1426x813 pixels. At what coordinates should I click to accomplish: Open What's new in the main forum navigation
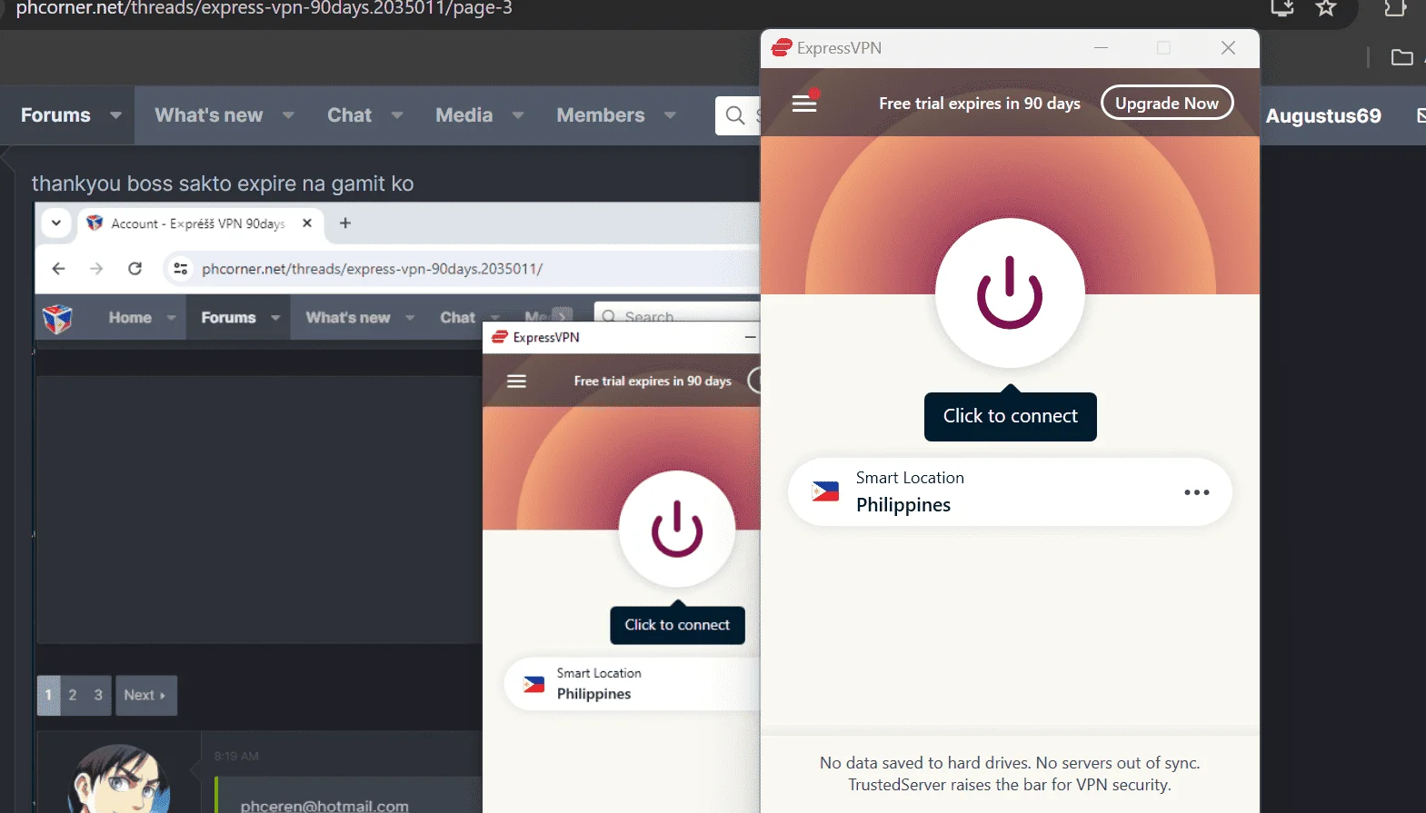click(x=208, y=115)
